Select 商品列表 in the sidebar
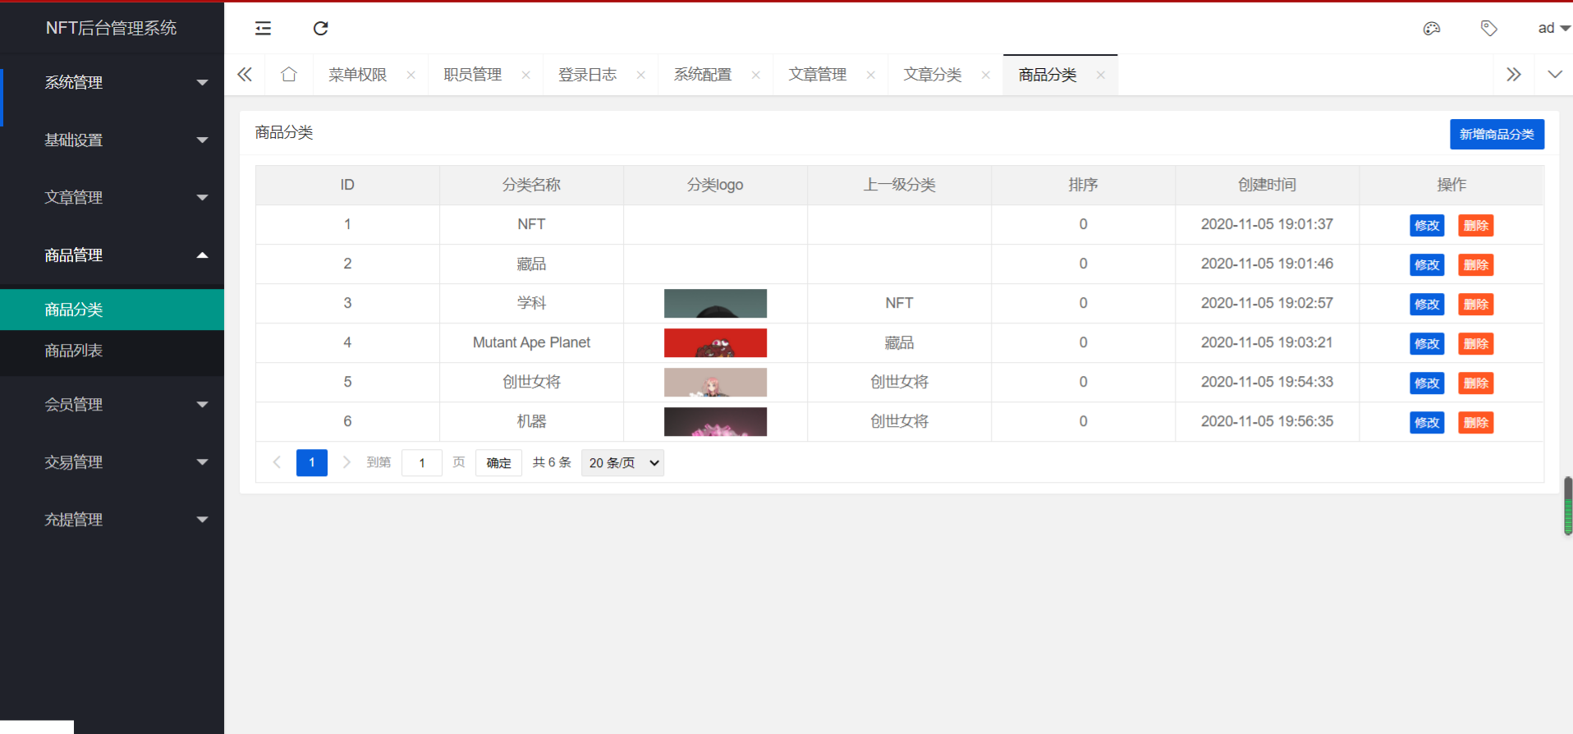The width and height of the screenshot is (1573, 734). 74,351
